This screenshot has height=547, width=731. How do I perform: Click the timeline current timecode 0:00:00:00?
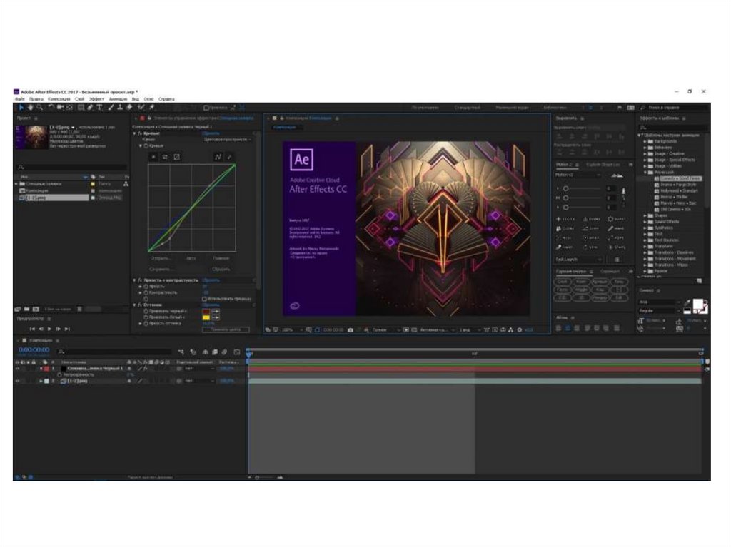34,350
